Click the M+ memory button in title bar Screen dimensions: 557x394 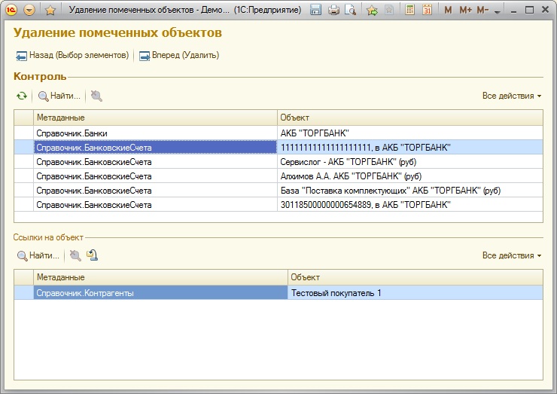pyautogui.click(x=465, y=10)
